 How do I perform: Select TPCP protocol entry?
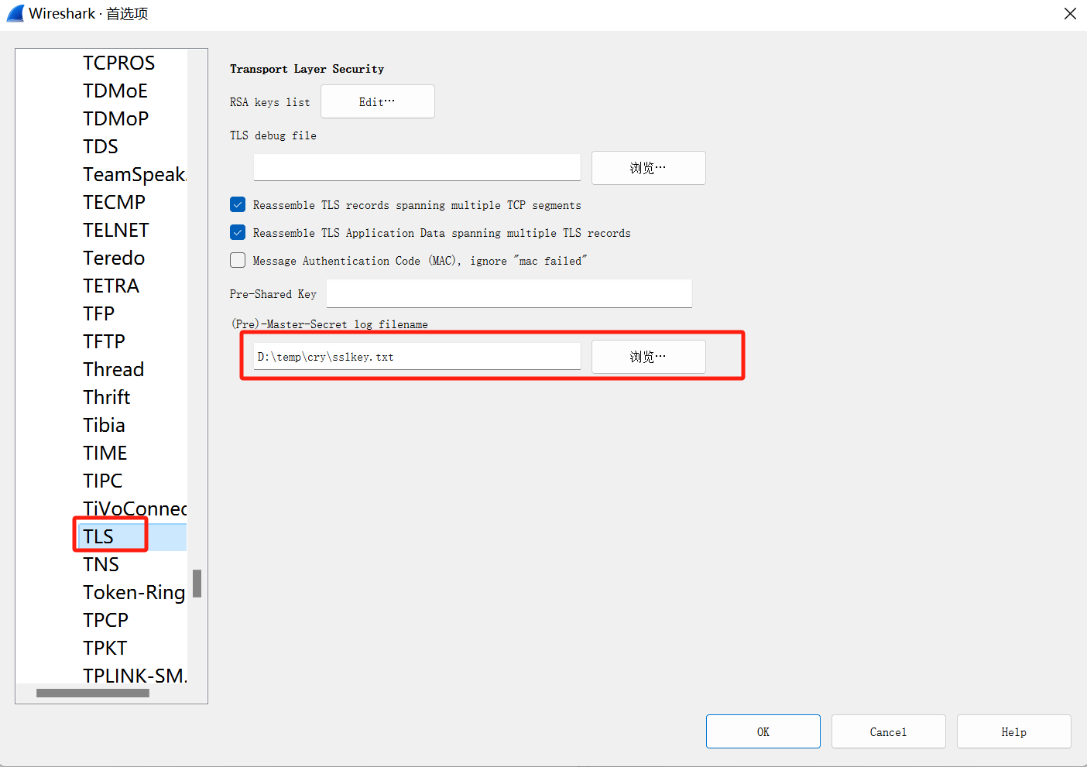(x=106, y=620)
